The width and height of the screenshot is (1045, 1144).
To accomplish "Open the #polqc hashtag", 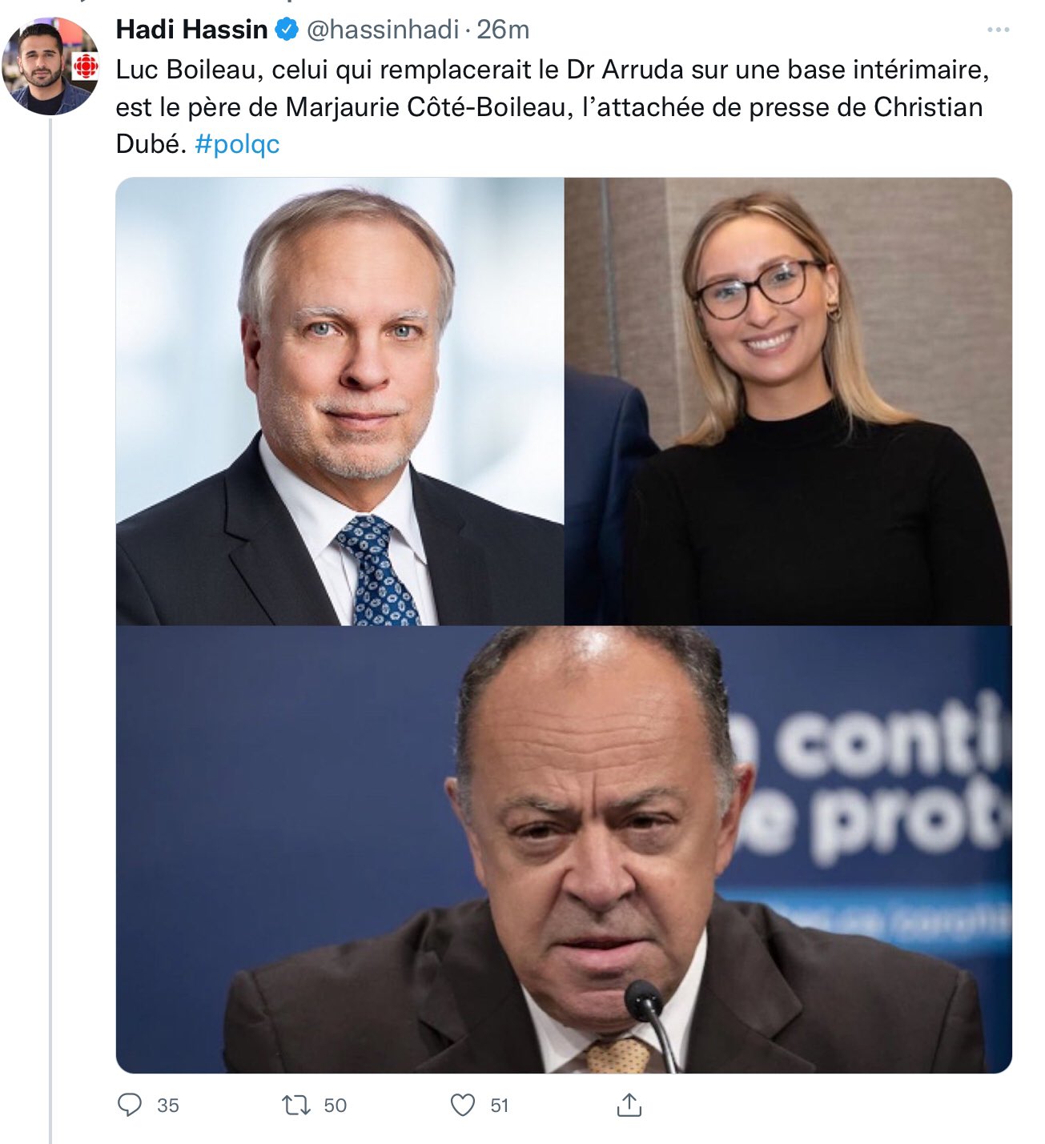I will [x=237, y=144].
